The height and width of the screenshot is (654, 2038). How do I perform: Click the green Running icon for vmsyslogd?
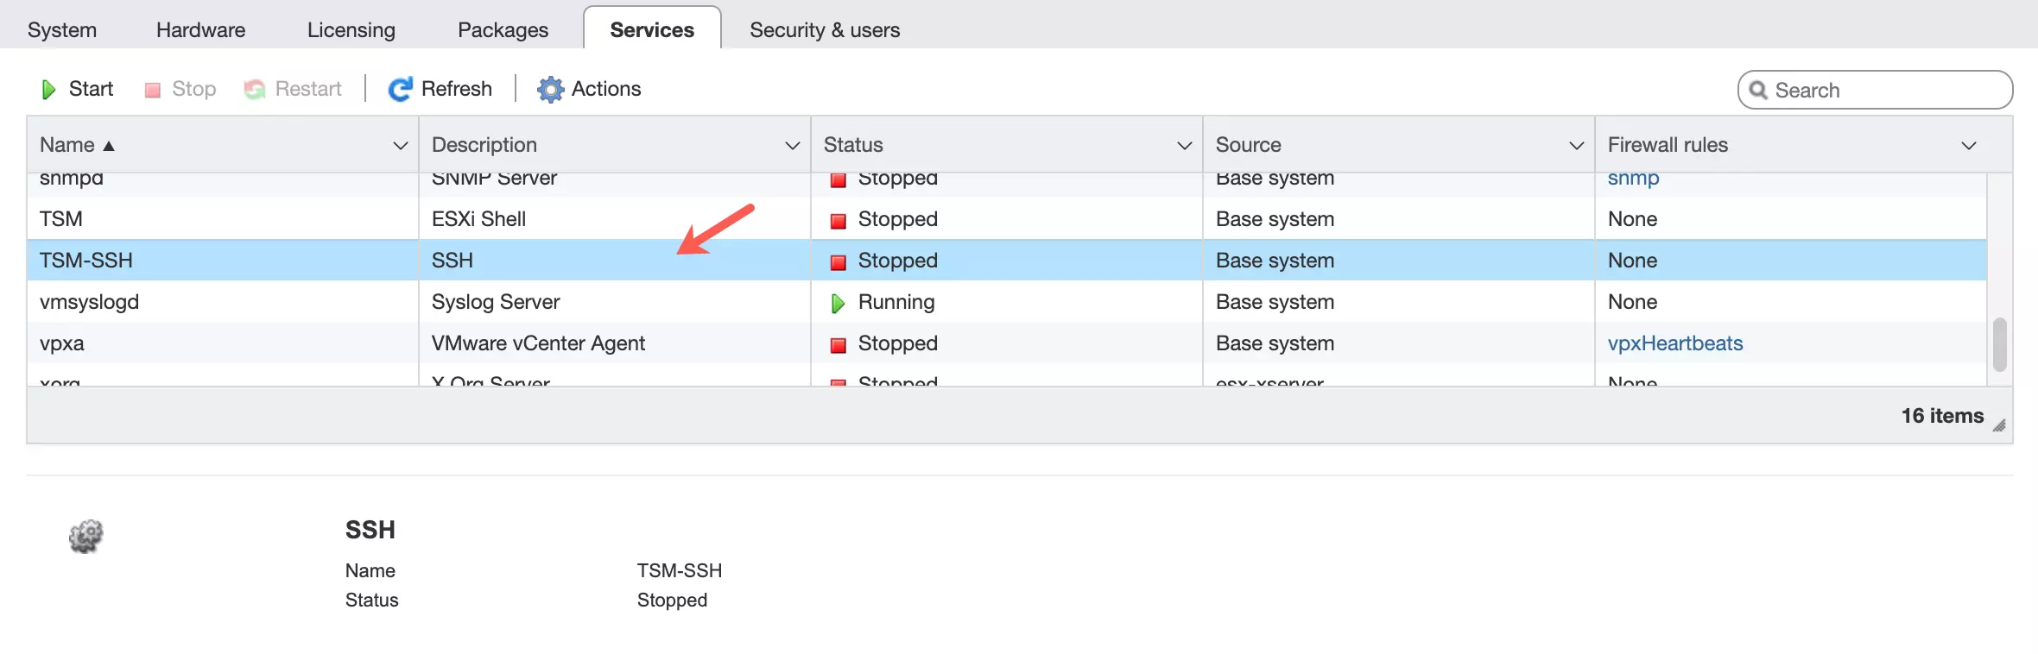pyautogui.click(x=838, y=303)
